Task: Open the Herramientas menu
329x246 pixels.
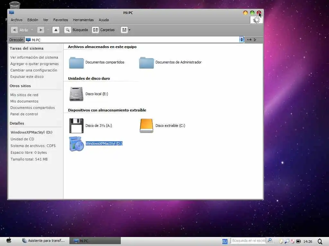Action: 83,20
